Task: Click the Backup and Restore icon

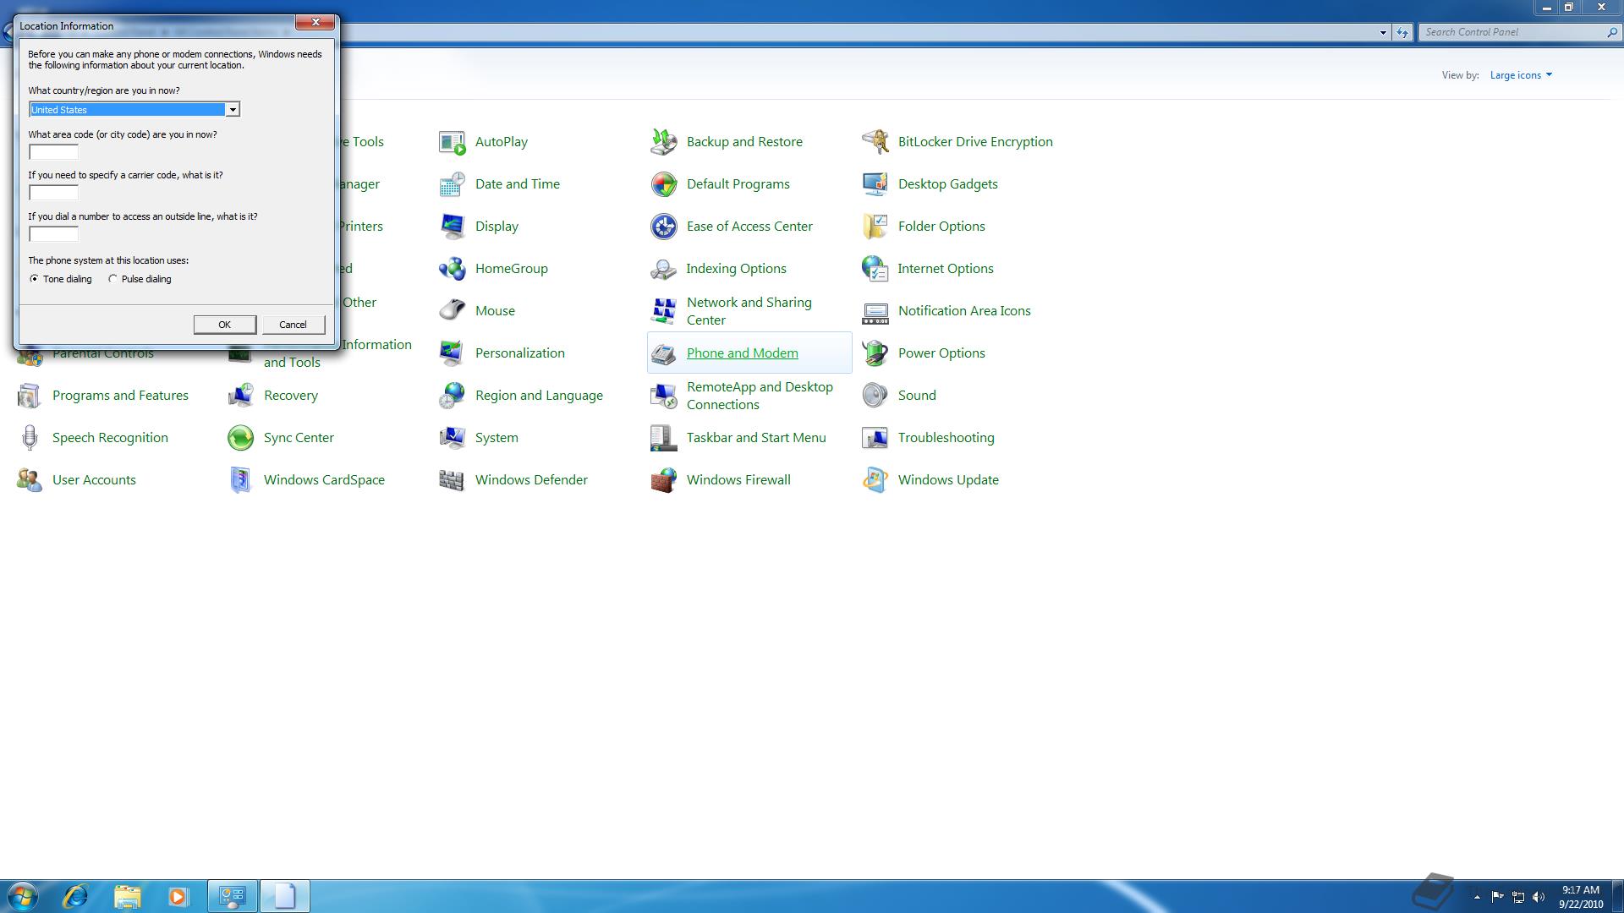Action: [x=663, y=142]
